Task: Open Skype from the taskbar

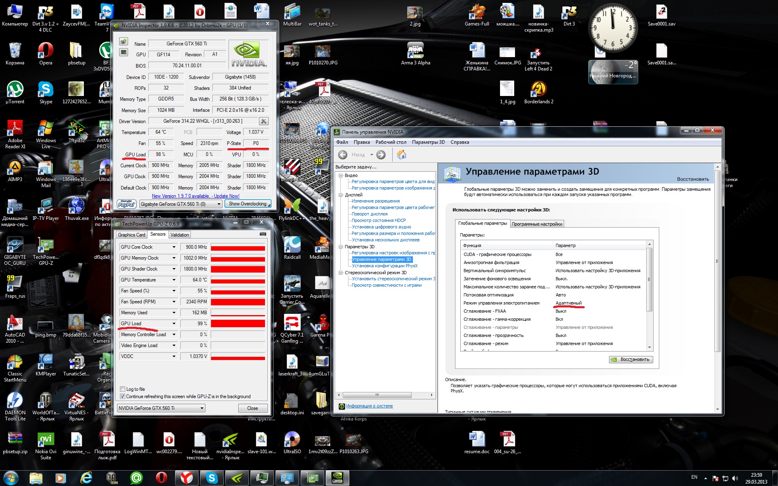Action: [x=212, y=478]
